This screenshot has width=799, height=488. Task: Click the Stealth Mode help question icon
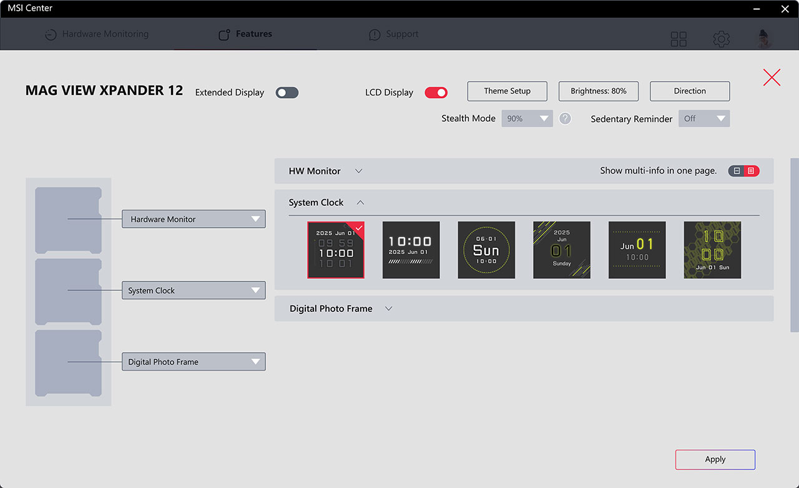[565, 119]
